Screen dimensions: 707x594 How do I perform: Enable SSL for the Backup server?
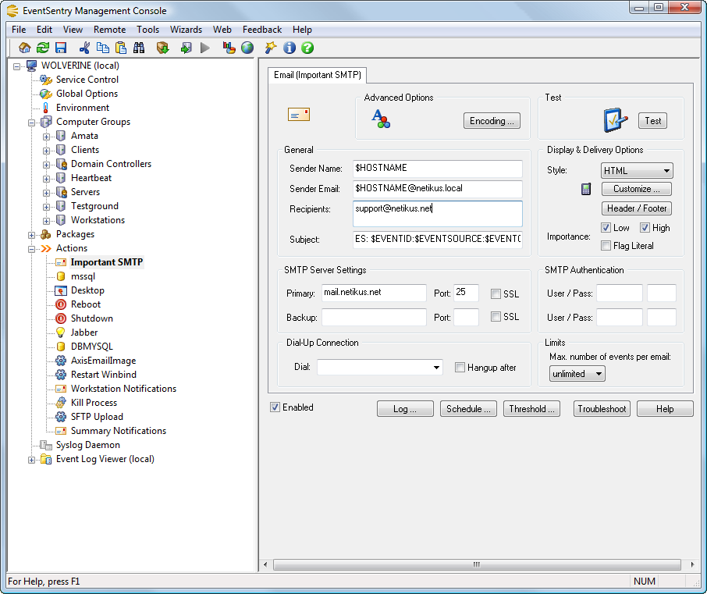pos(496,317)
